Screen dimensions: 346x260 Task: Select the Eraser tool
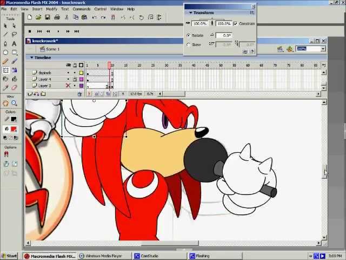pyautogui.click(x=14, y=88)
